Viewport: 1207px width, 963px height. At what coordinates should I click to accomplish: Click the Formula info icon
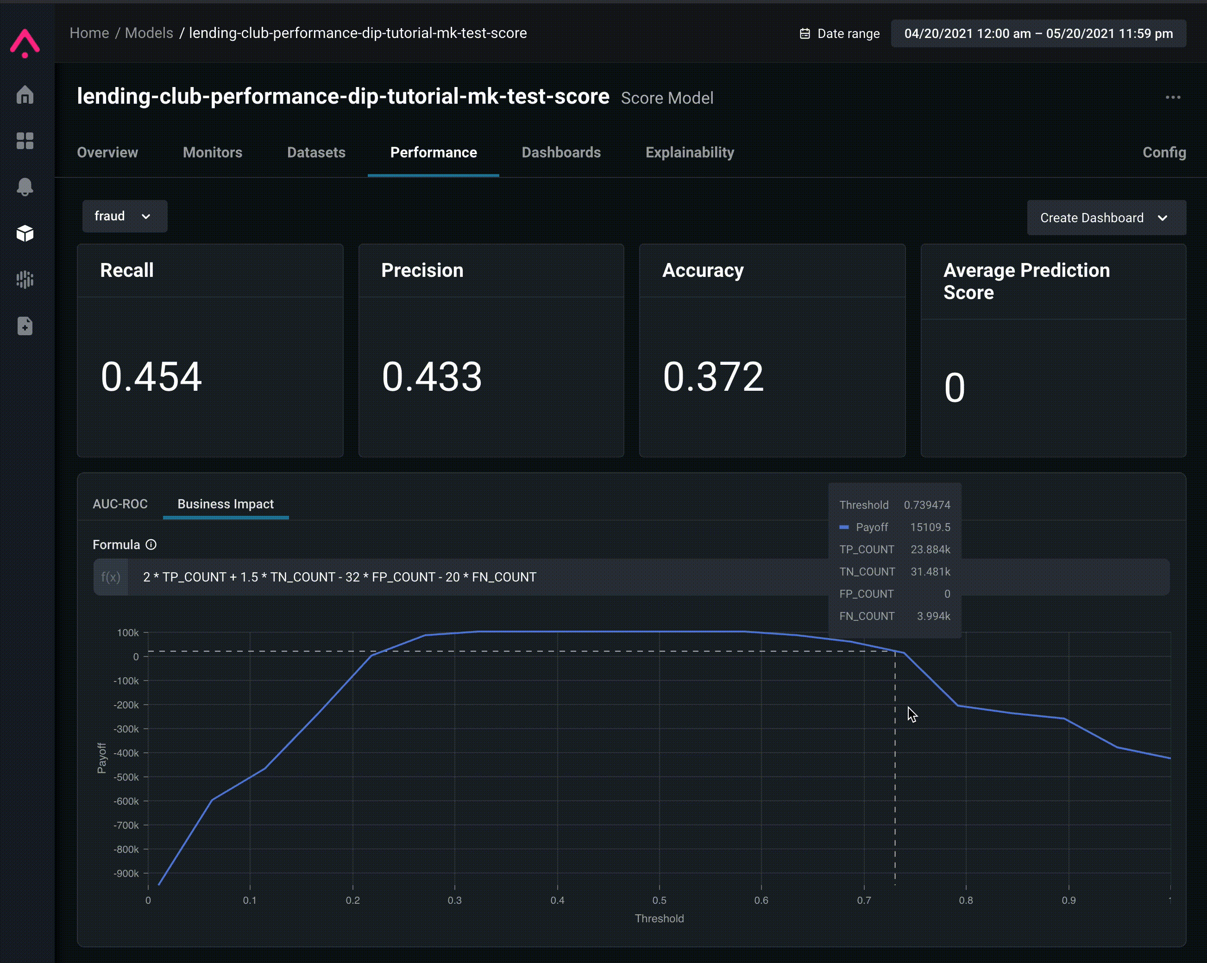point(151,544)
